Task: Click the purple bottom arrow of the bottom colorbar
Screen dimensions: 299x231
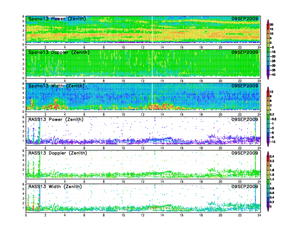Action: (x=268, y=209)
